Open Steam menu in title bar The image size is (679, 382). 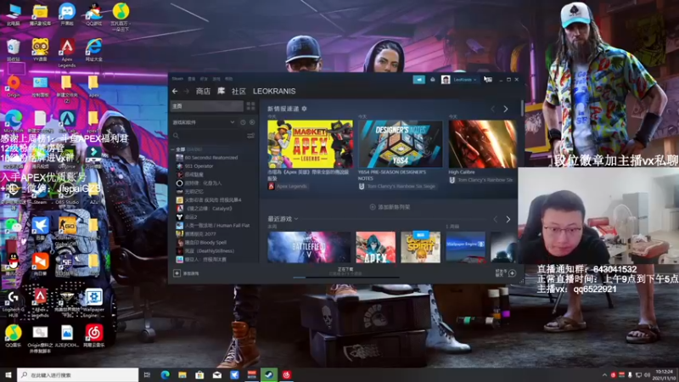tap(177, 79)
